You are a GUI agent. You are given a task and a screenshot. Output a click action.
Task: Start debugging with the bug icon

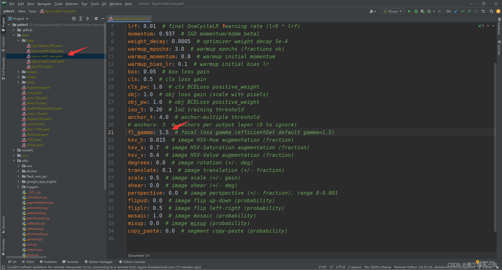[x=416, y=11]
